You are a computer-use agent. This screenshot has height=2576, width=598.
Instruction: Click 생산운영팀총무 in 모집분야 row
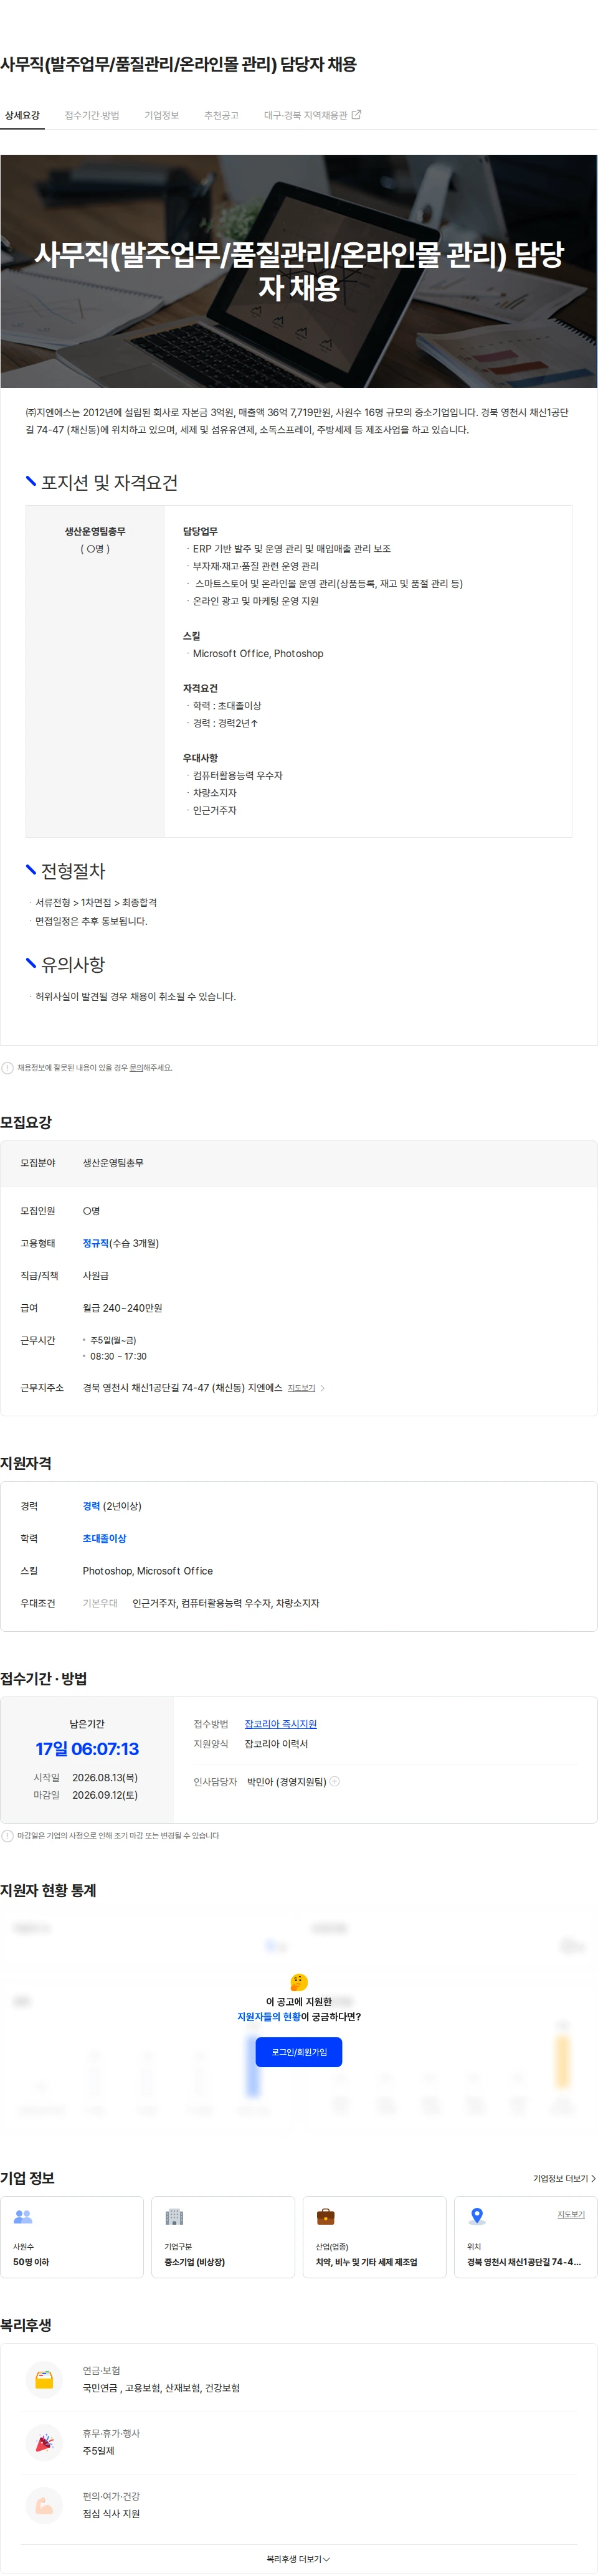(113, 1163)
